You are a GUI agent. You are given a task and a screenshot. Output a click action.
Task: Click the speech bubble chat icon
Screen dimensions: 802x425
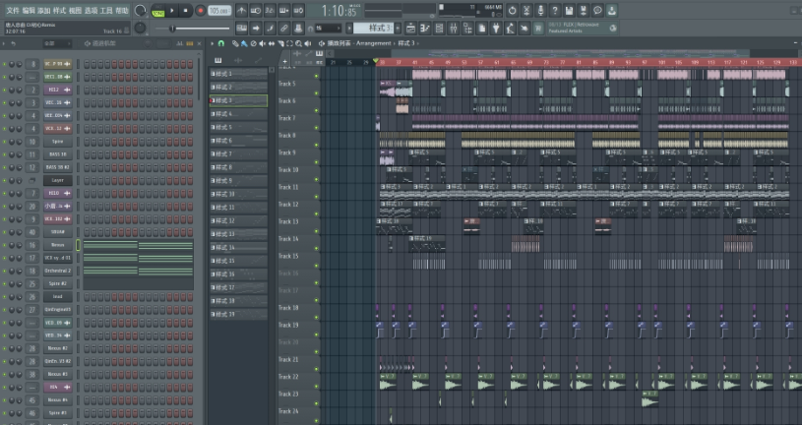[x=597, y=10]
